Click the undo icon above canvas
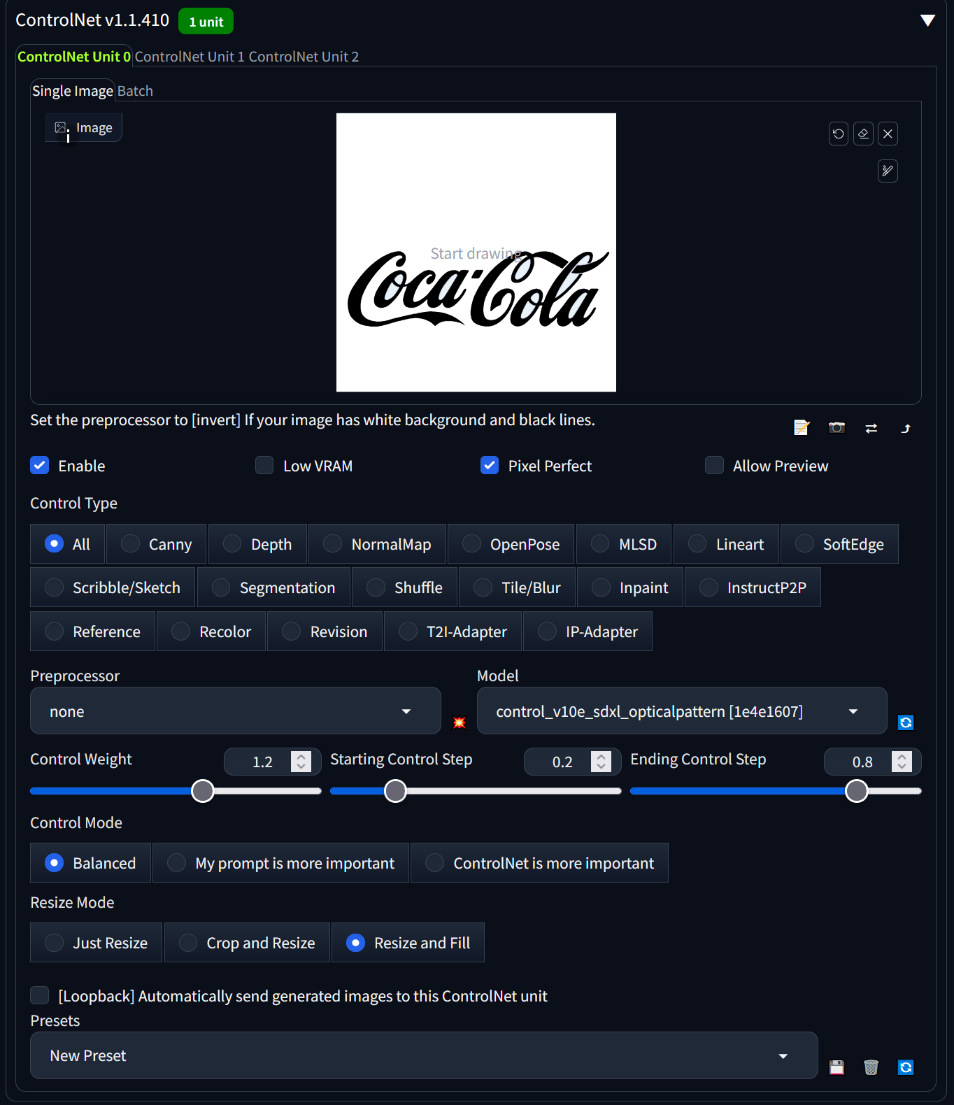The width and height of the screenshot is (954, 1105). point(839,134)
